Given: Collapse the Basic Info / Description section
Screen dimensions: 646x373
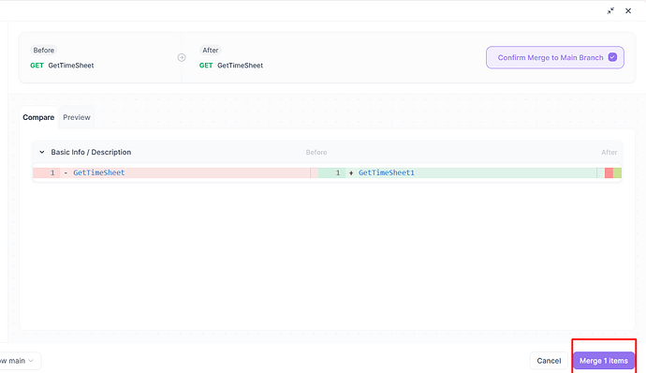Looking at the screenshot, I should 41,152.
